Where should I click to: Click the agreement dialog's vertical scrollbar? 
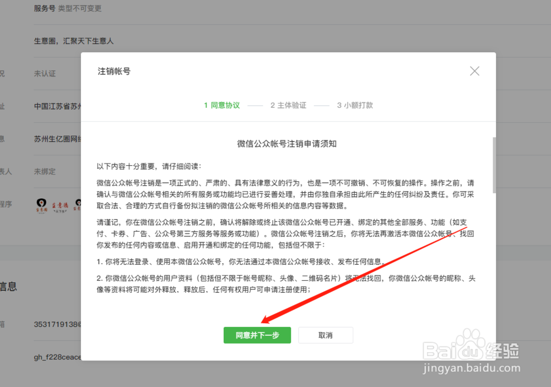tap(494, 165)
